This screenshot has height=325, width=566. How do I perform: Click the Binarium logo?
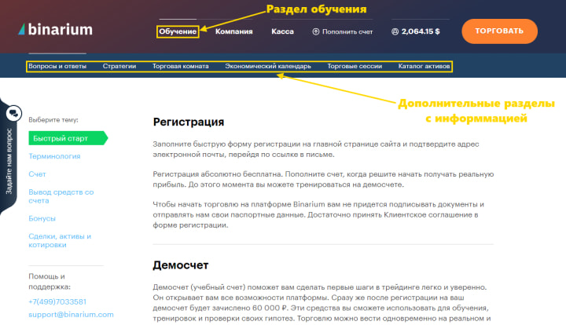54,31
